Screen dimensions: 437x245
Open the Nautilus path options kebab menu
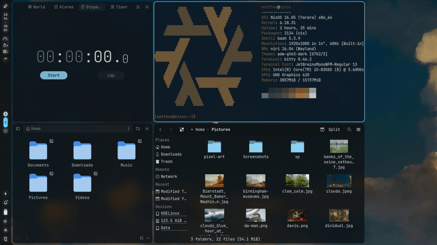tap(129, 129)
